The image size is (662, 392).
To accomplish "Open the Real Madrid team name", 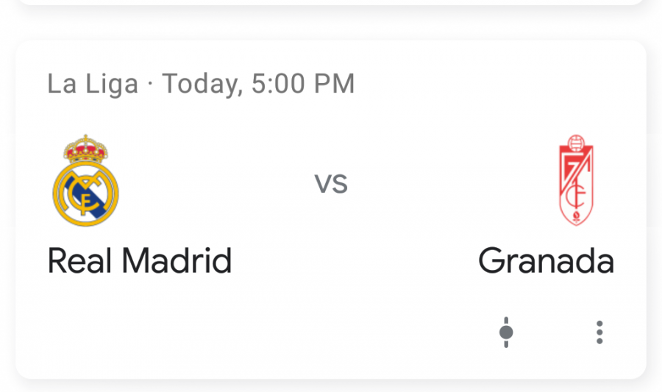I will (140, 261).
